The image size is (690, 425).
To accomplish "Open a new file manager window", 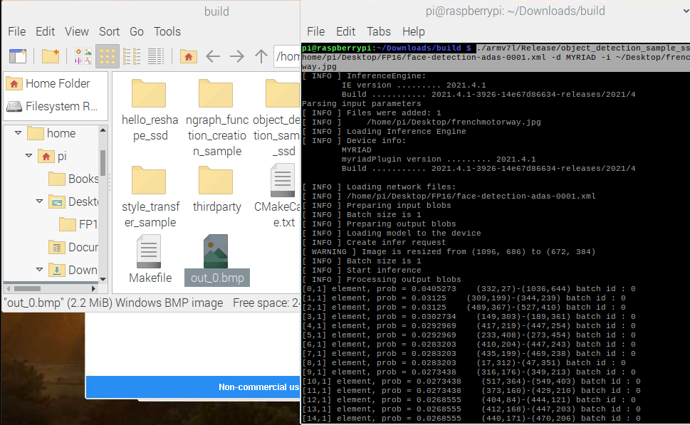I will pyautogui.click(x=18, y=56).
